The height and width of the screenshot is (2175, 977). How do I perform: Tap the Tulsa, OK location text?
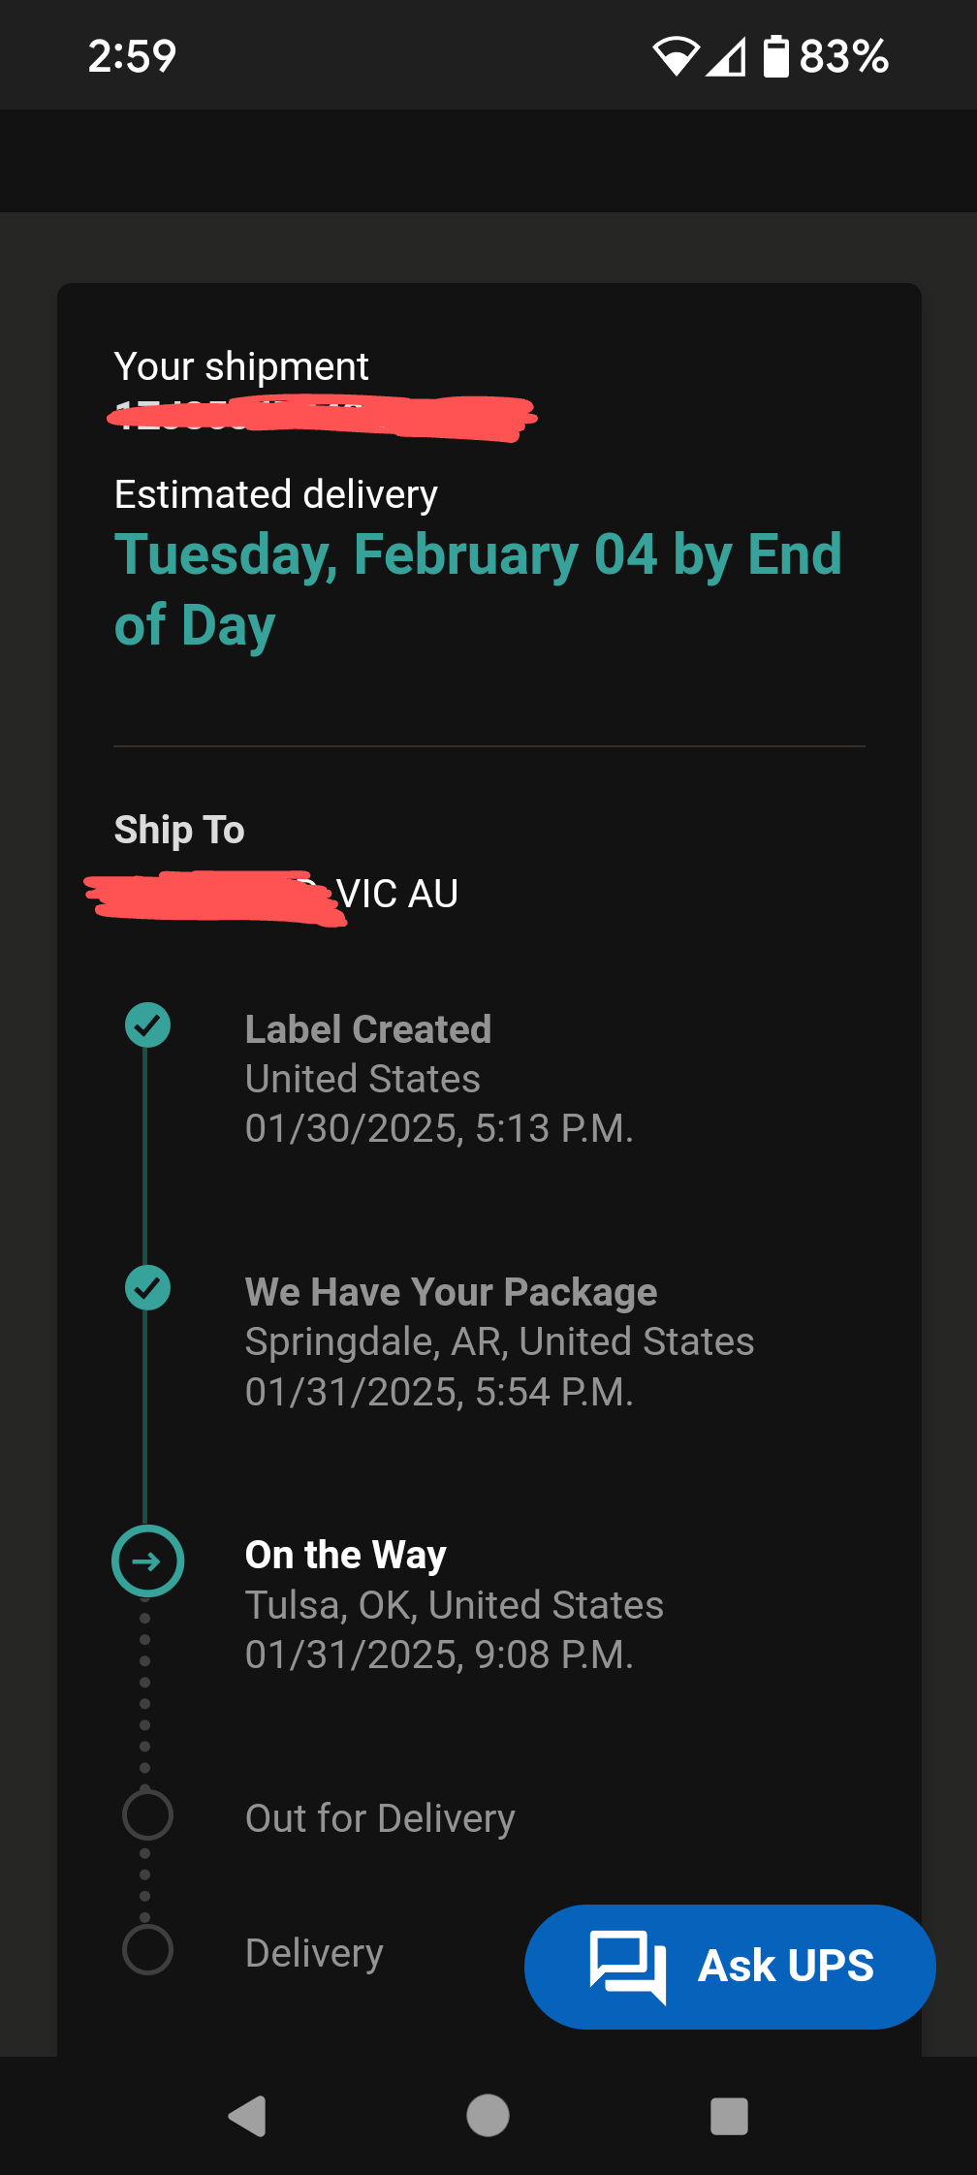click(x=454, y=1605)
